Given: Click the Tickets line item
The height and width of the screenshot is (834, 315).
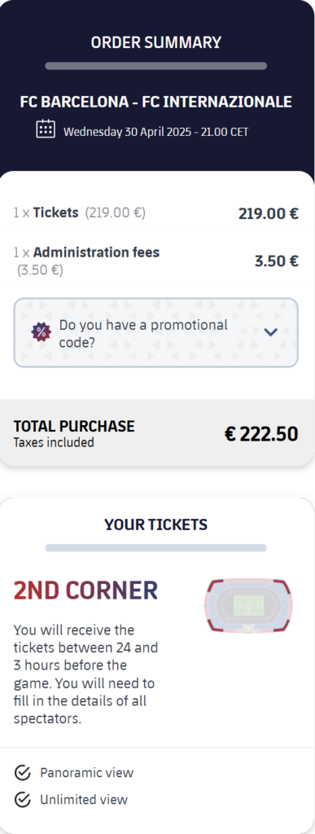Looking at the screenshot, I should tap(155, 213).
